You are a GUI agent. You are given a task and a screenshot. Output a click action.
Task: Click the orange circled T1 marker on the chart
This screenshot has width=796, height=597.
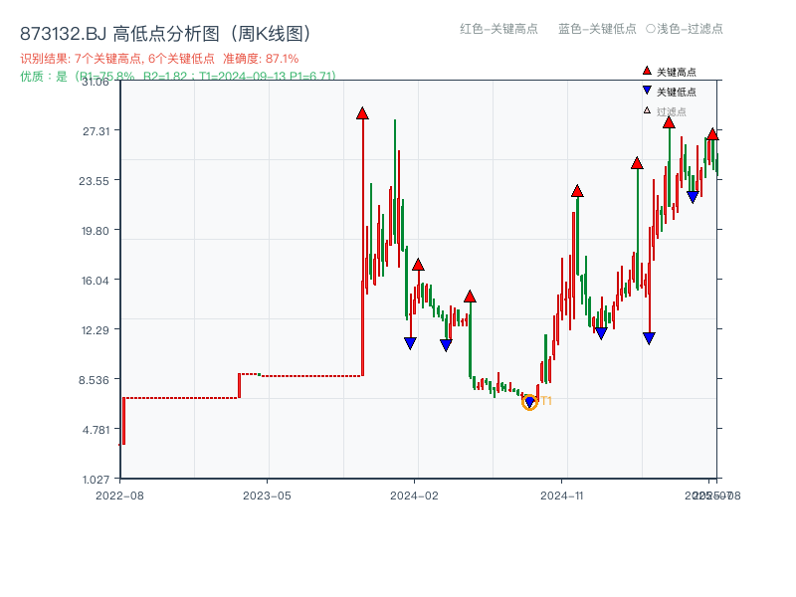click(x=530, y=400)
